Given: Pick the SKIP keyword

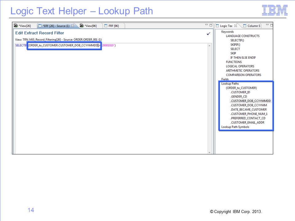Looking at the screenshot, I should pos(233,53).
